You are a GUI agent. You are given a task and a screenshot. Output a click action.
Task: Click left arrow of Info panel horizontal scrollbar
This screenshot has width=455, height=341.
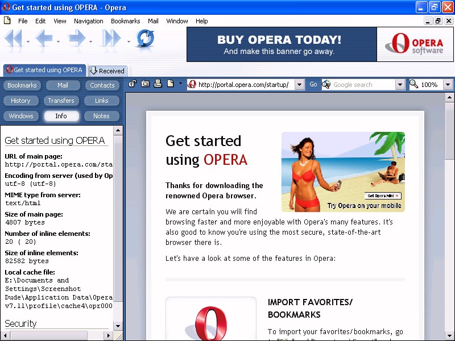[5, 335]
